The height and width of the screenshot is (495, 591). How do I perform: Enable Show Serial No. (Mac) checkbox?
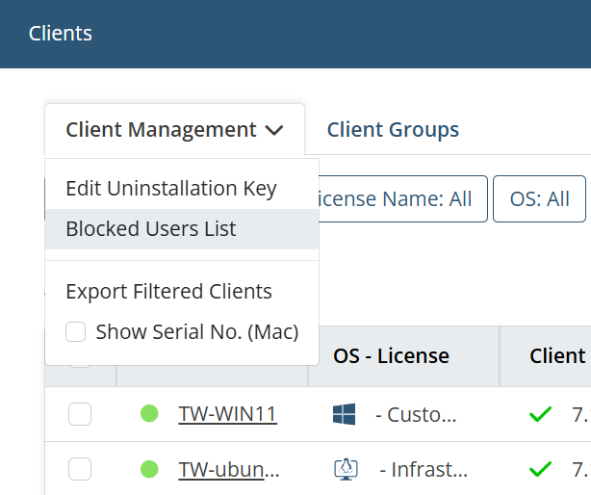click(x=75, y=331)
